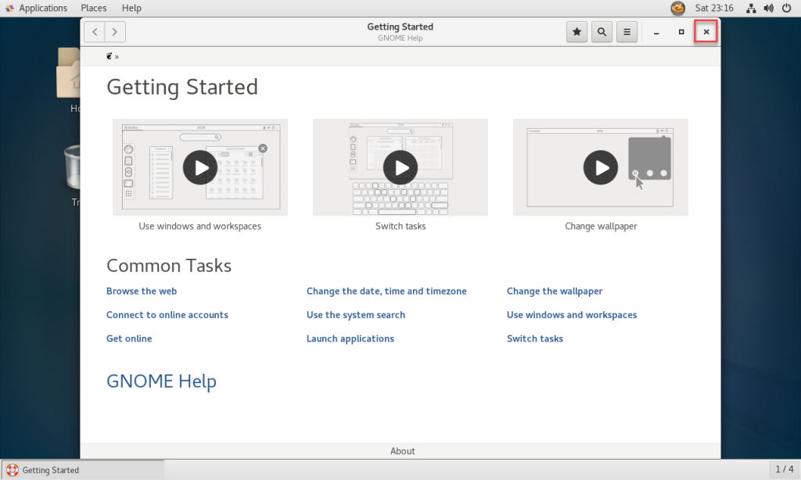Open search with the magnifier icon
The height and width of the screenshot is (480, 801).
click(x=602, y=31)
